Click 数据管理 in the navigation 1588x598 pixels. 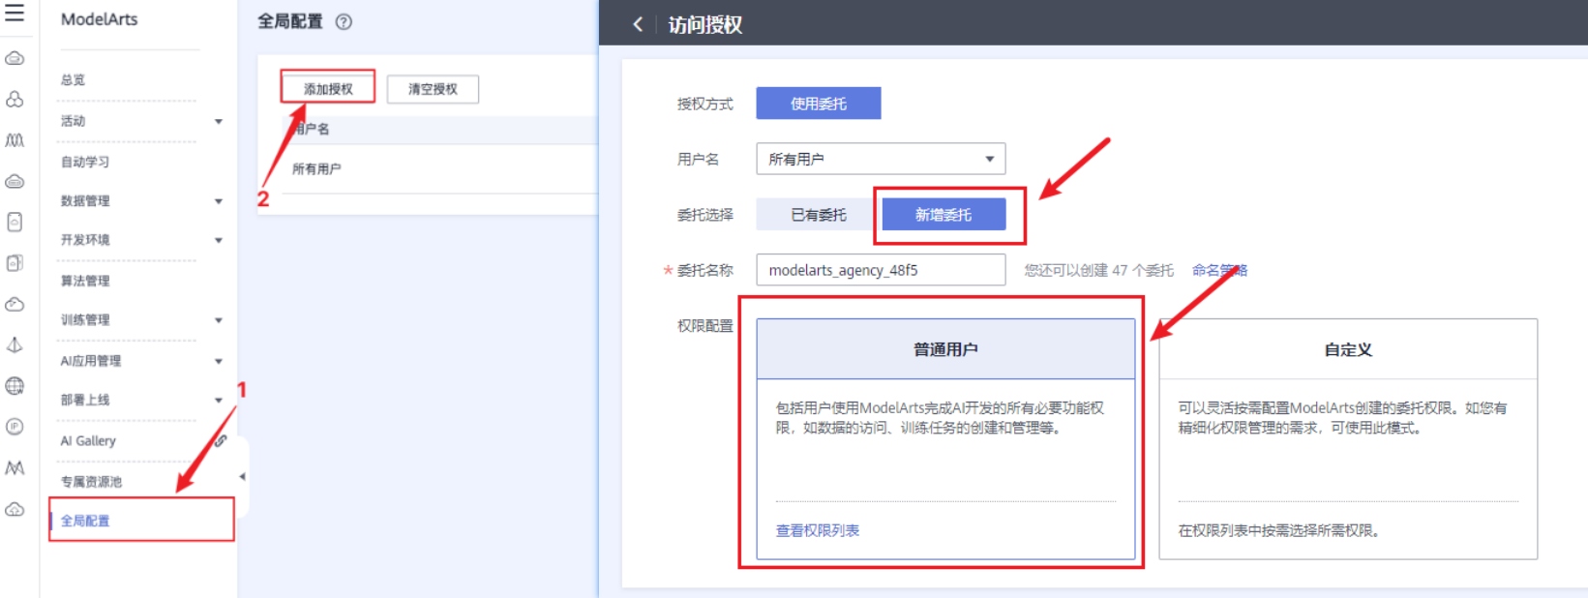tap(85, 201)
